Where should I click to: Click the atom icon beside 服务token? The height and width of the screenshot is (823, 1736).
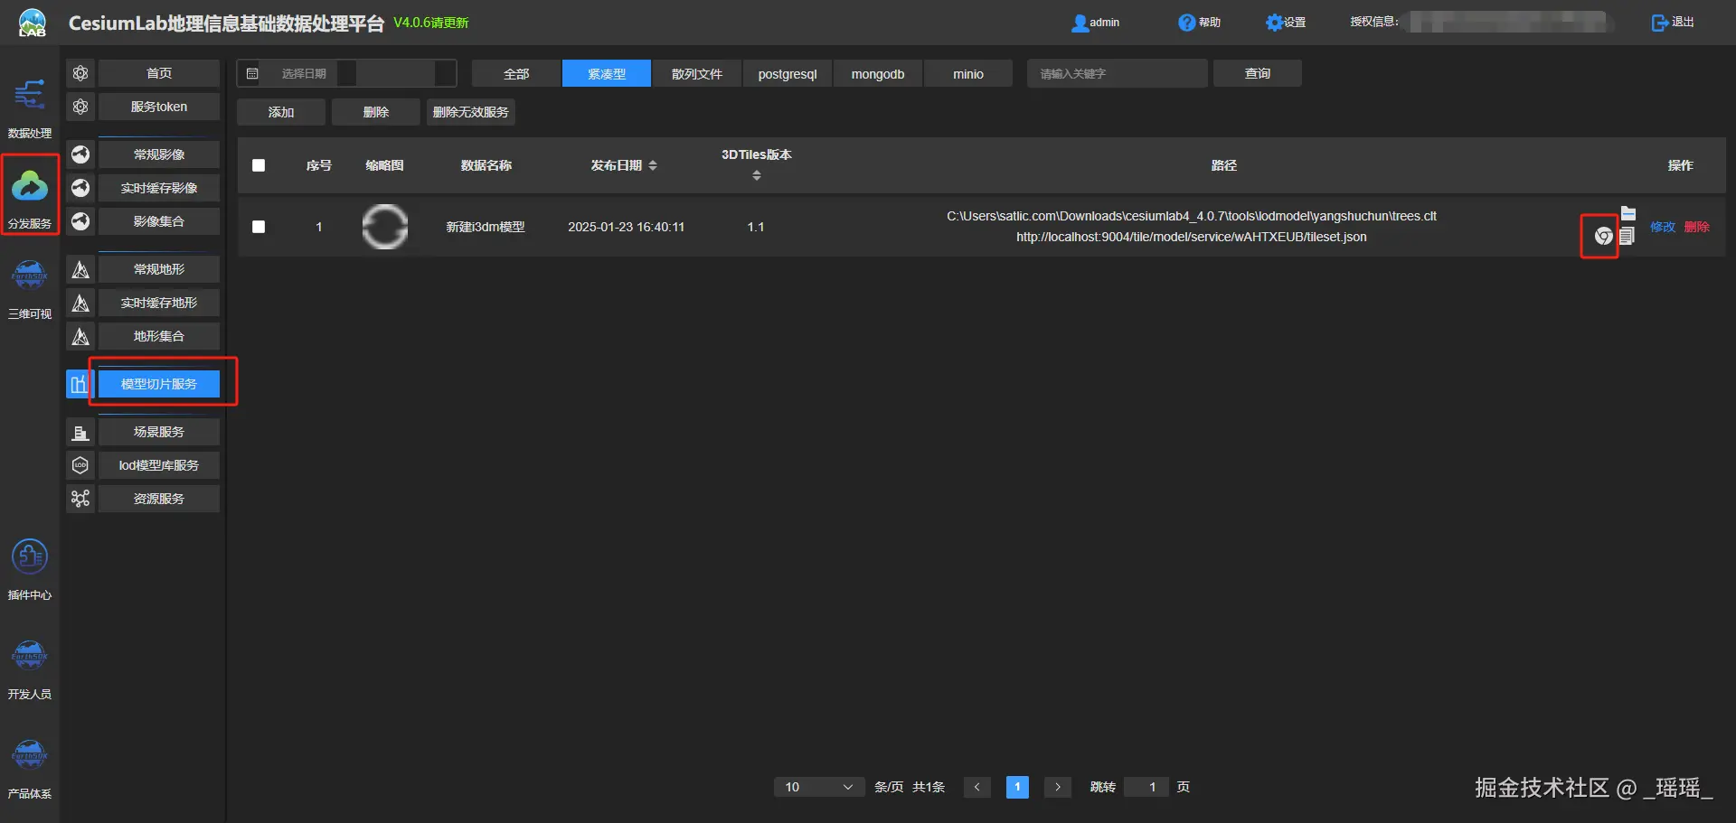80,107
